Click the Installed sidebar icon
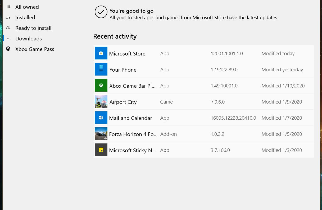This screenshot has height=210, width=322. pyautogui.click(x=8, y=17)
